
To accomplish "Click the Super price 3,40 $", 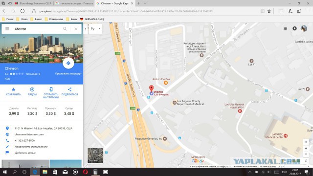I will pyautogui.click(x=69, y=113).
